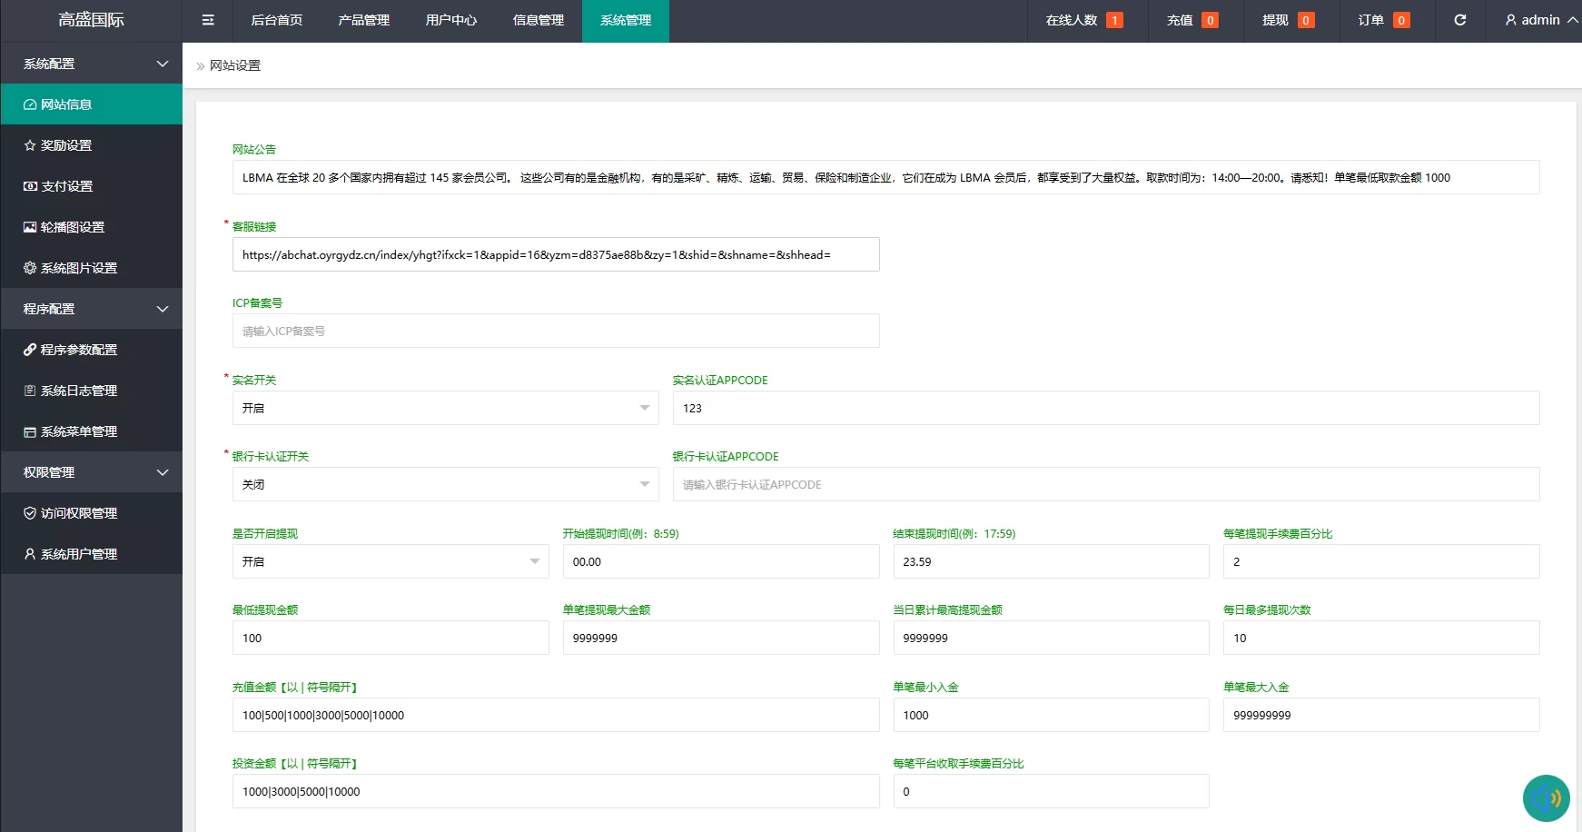Switch to the 产品管理 tab
1582x832 pixels.
point(362,19)
